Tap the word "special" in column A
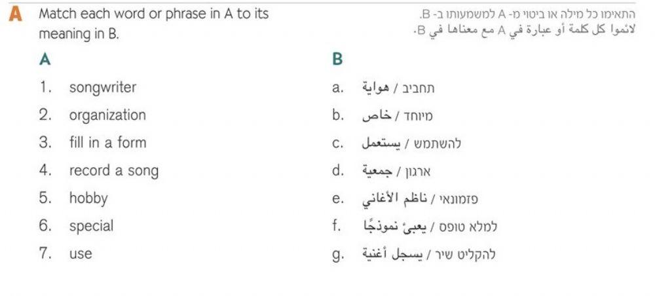This screenshot has width=655, height=296. pyautogui.click(x=91, y=226)
